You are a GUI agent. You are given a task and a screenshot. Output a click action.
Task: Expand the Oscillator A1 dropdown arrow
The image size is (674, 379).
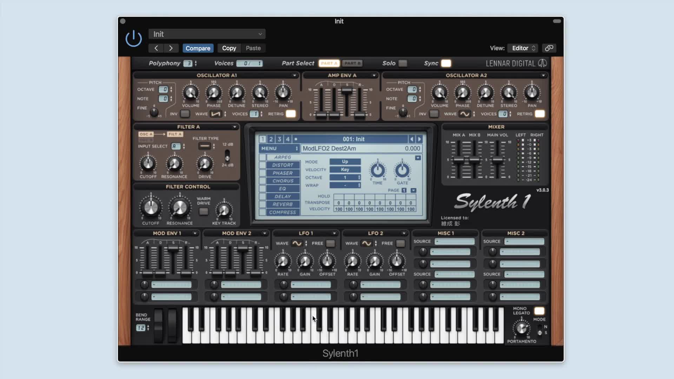(x=295, y=75)
